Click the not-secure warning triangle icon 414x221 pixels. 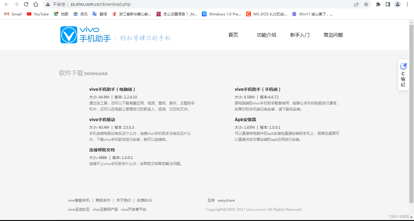tap(48, 4)
